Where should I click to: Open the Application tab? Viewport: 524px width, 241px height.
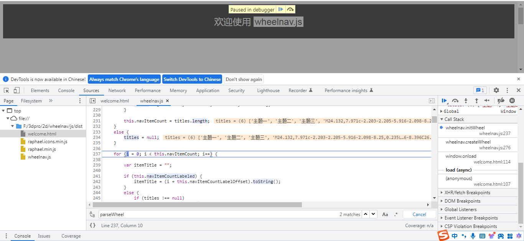[x=208, y=91]
